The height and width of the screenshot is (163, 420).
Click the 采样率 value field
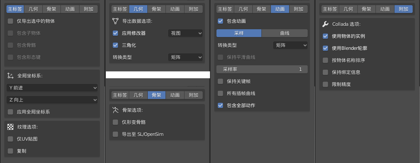coord(262,69)
